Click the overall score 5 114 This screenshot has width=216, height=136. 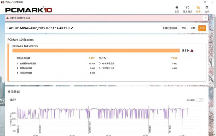(x=186, y=51)
